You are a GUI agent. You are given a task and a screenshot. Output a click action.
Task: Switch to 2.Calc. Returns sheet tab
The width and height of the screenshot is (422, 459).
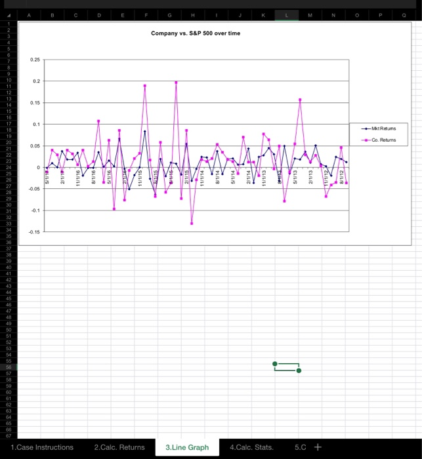click(119, 447)
